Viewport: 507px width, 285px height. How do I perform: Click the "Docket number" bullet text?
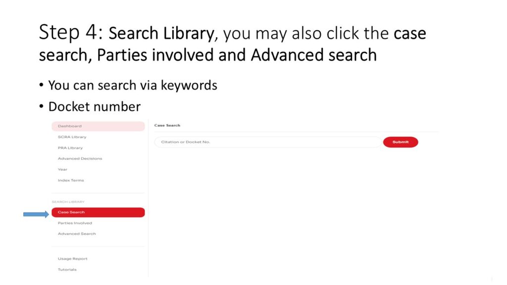pyautogui.click(x=94, y=106)
